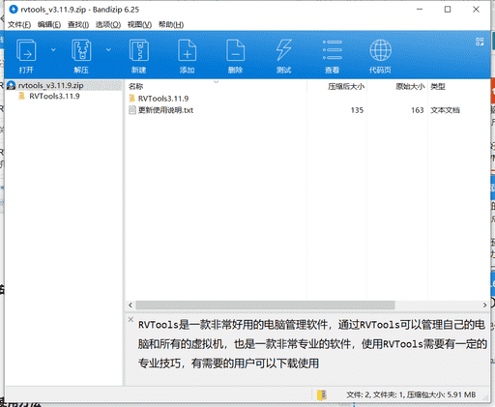Open the View (视图) menu
Image resolution: width=495 pixels, height=407 pixels.
pyautogui.click(x=139, y=25)
